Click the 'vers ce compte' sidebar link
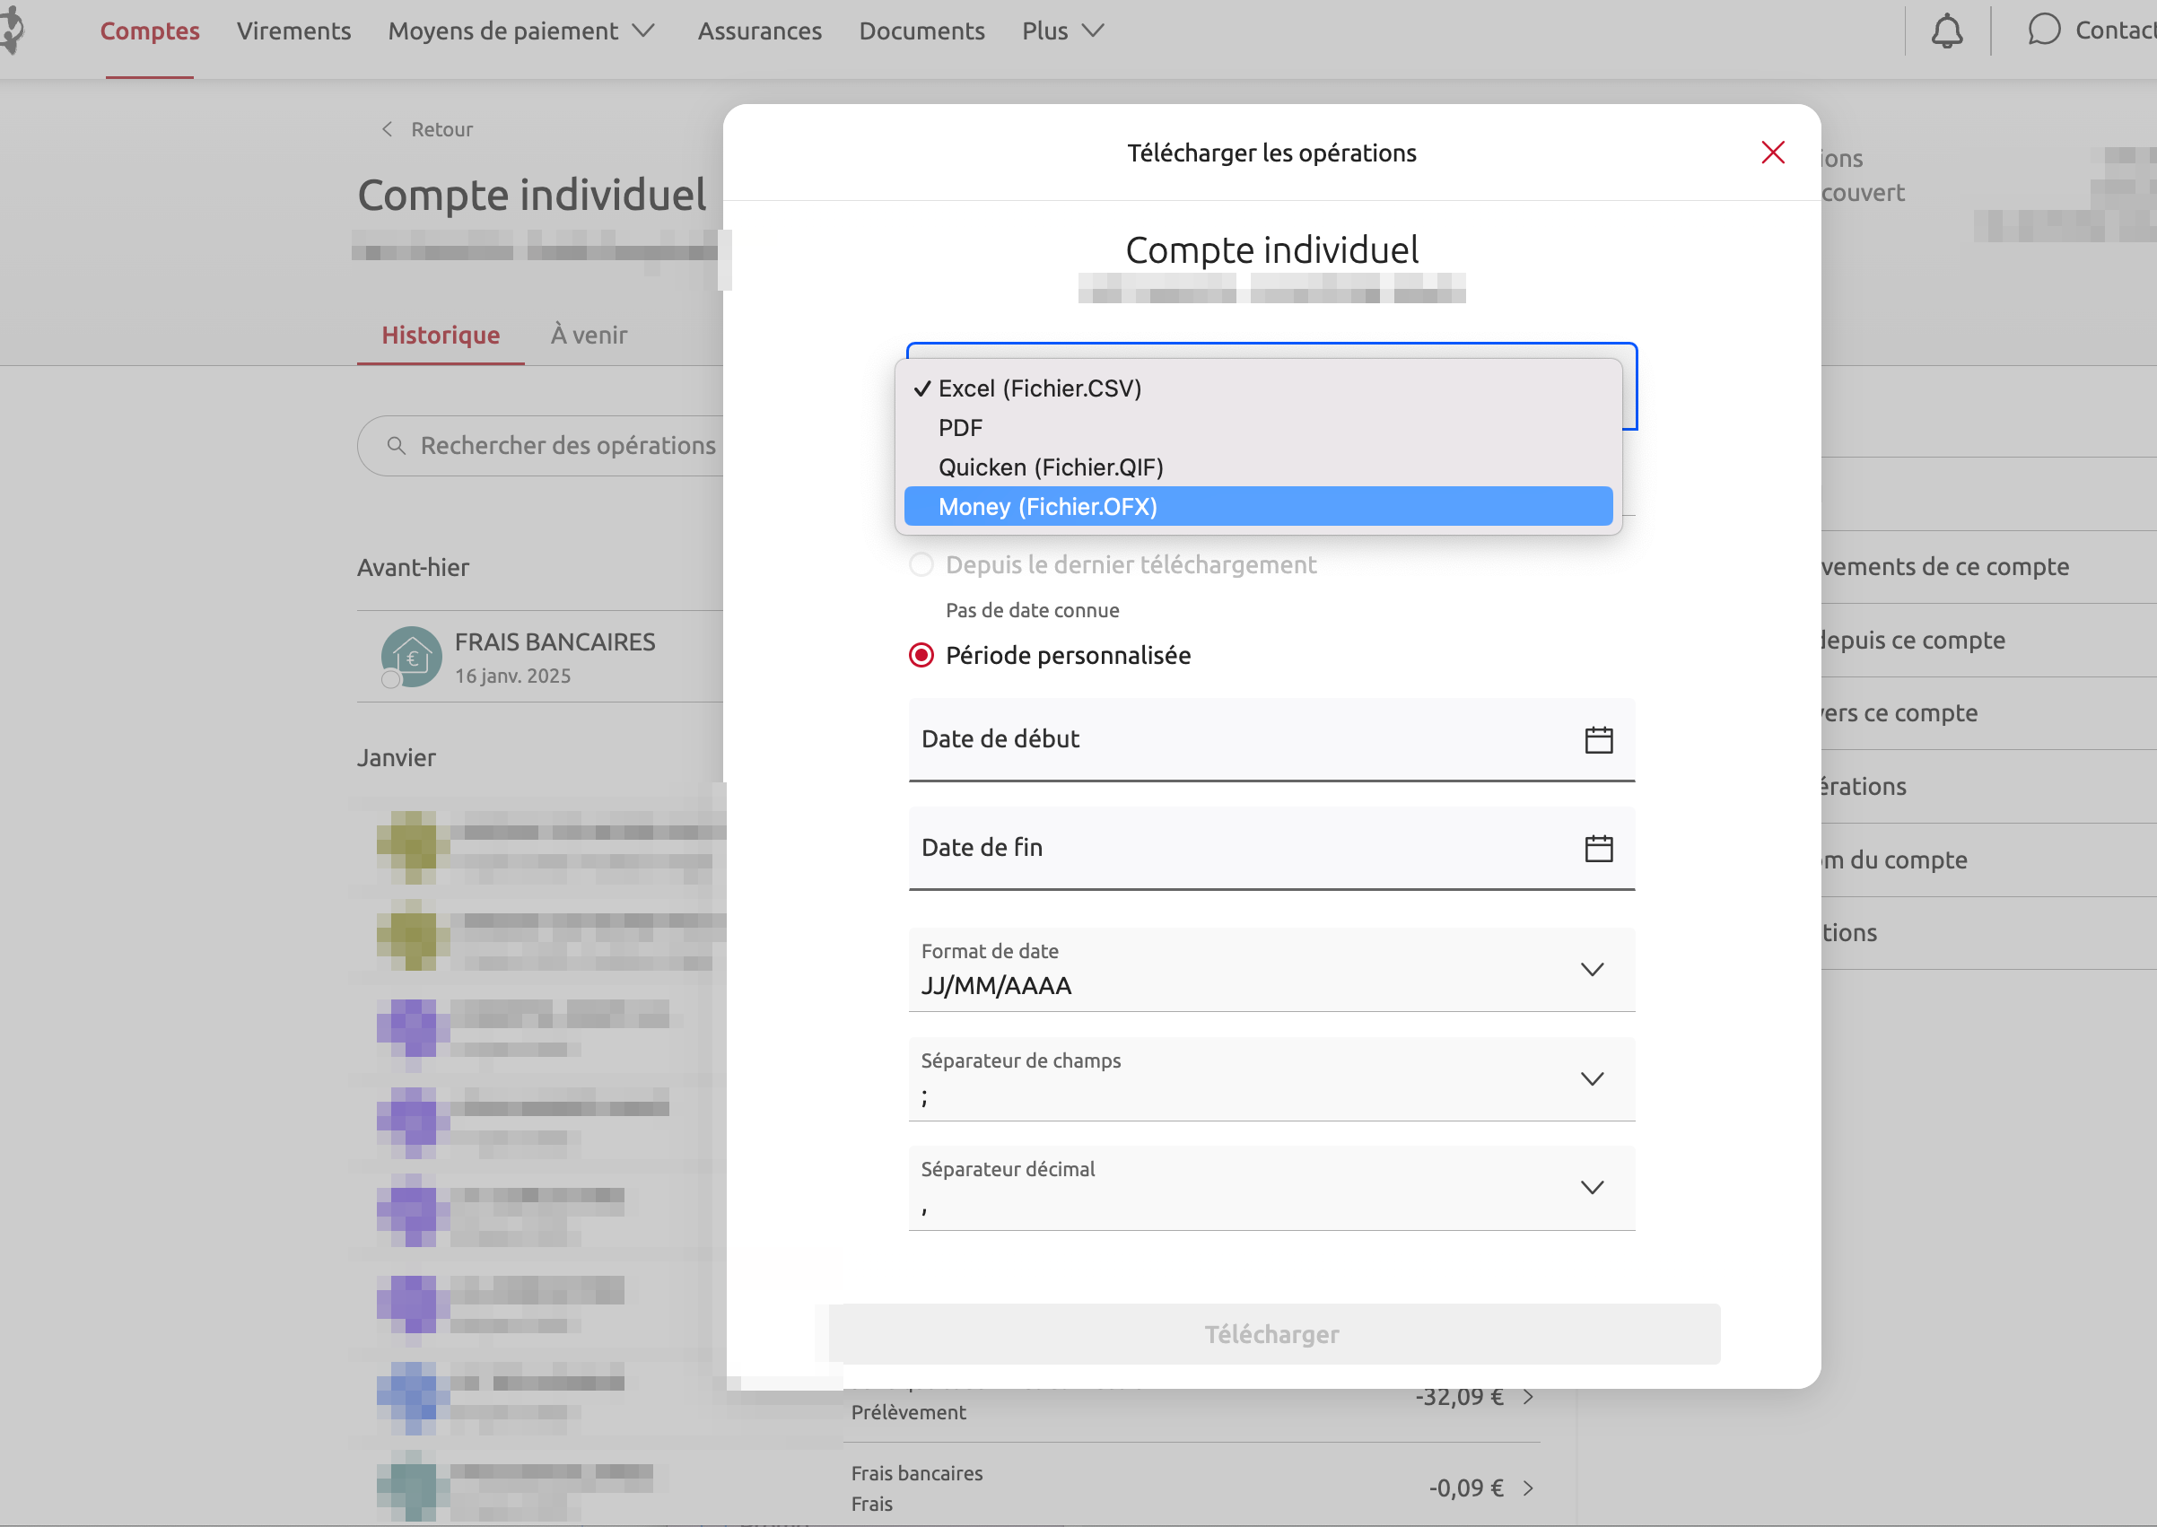The width and height of the screenshot is (2157, 1527). [x=1899, y=712]
